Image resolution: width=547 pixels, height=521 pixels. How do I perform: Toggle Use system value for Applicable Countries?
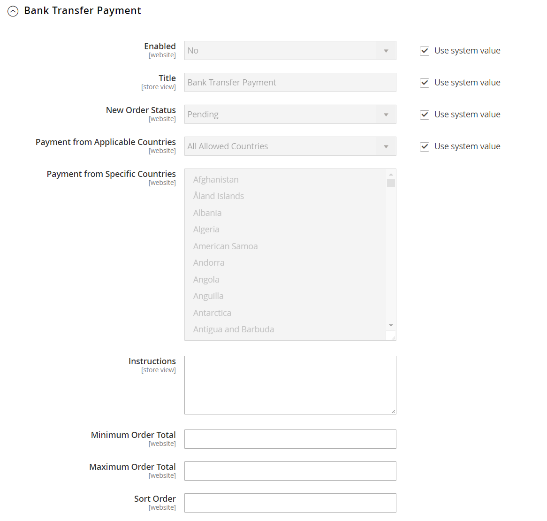pos(425,146)
